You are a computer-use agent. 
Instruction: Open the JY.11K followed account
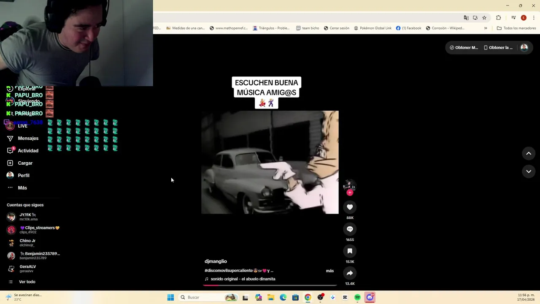pos(33,217)
